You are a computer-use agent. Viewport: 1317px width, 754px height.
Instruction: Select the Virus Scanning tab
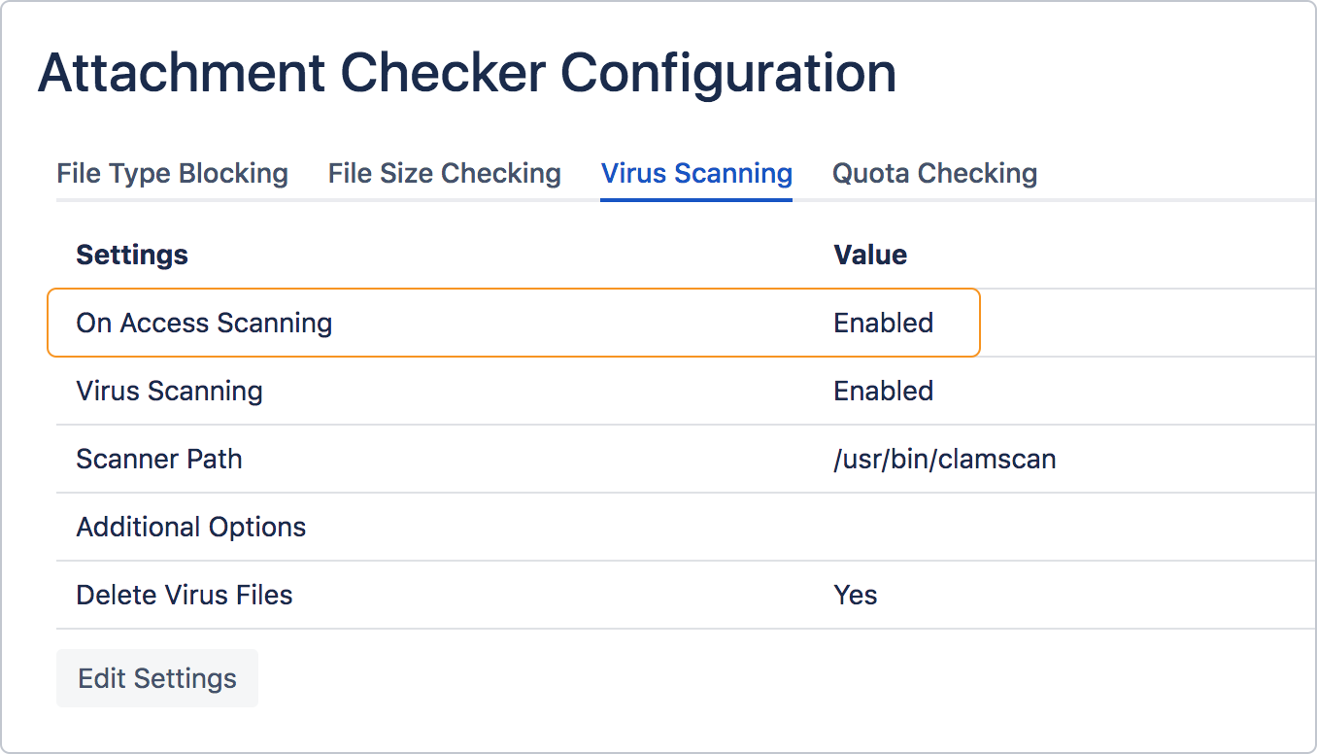click(x=696, y=173)
